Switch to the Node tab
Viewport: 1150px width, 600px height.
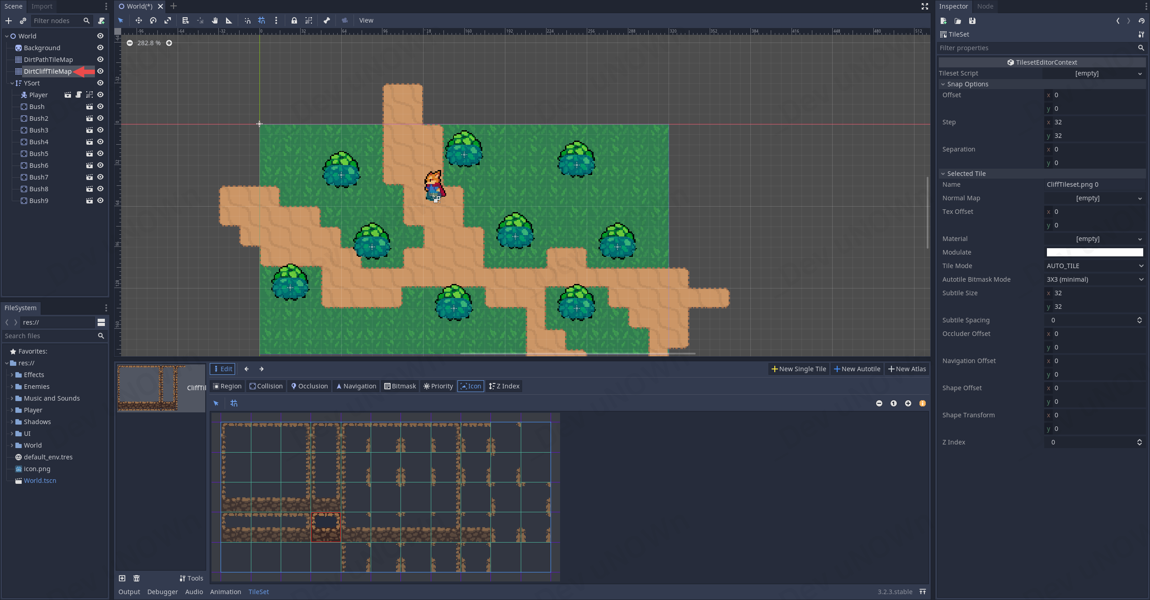tap(985, 6)
